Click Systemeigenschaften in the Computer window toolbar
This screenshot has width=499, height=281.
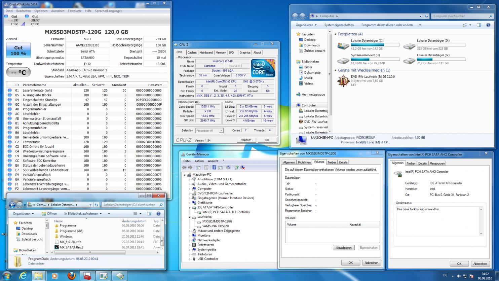coord(339,25)
